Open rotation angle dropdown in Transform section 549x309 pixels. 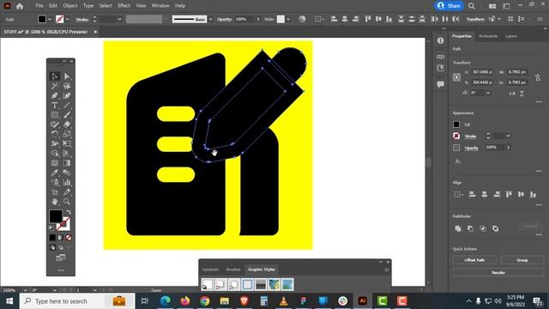click(488, 93)
